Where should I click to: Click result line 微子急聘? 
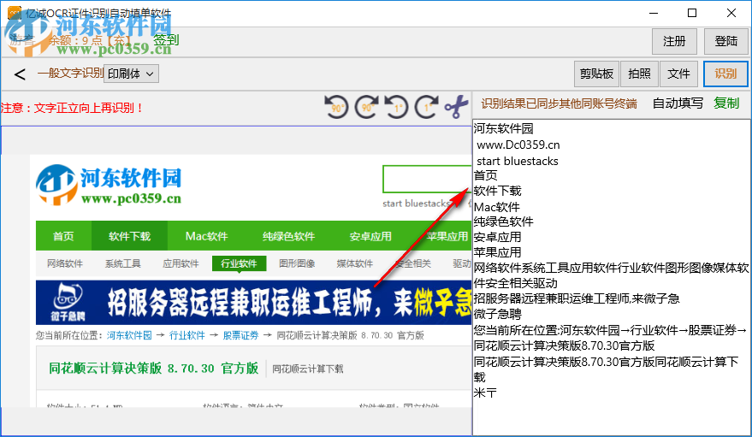point(497,315)
